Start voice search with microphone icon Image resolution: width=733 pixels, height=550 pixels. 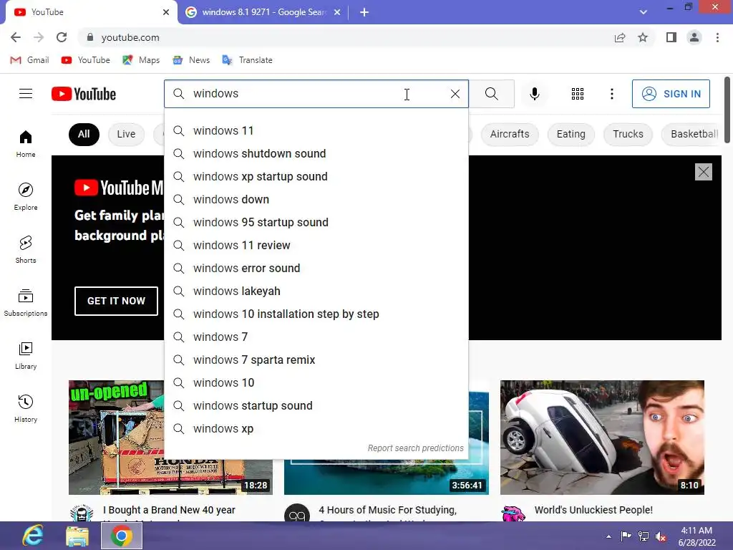(x=534, y=94)
